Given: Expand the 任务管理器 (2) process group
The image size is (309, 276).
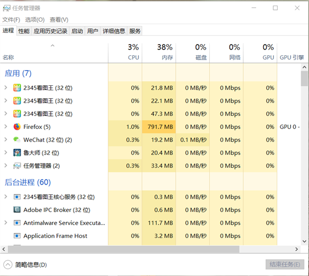Looking at the screenshot, I should coord(6,166).
